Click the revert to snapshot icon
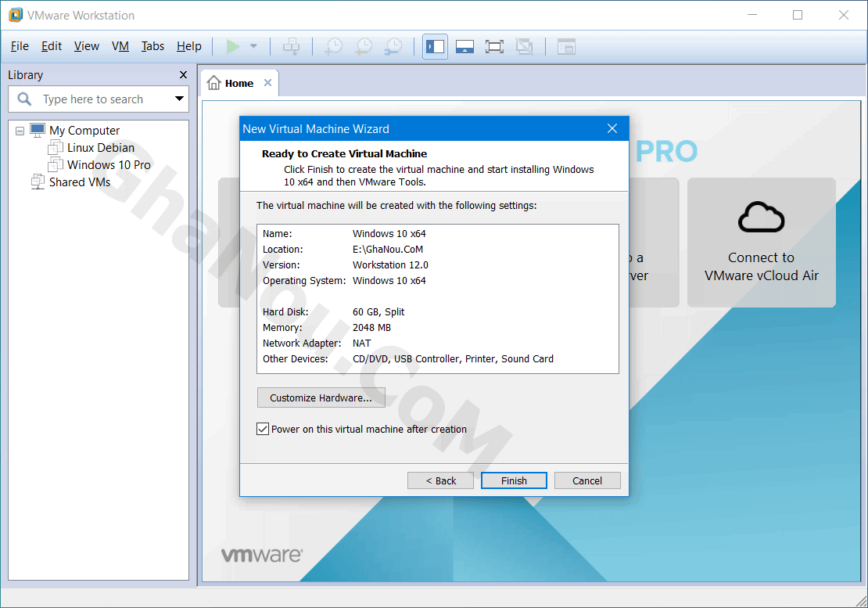Screen dimensions: 868x608 [363, 46]
